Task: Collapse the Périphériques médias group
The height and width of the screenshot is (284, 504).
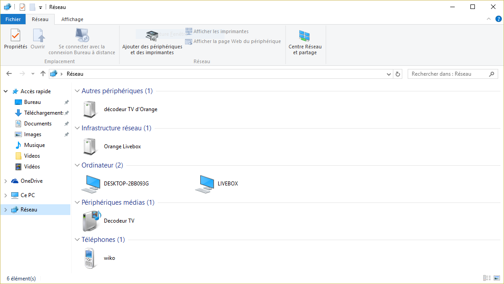Action: 77,202
